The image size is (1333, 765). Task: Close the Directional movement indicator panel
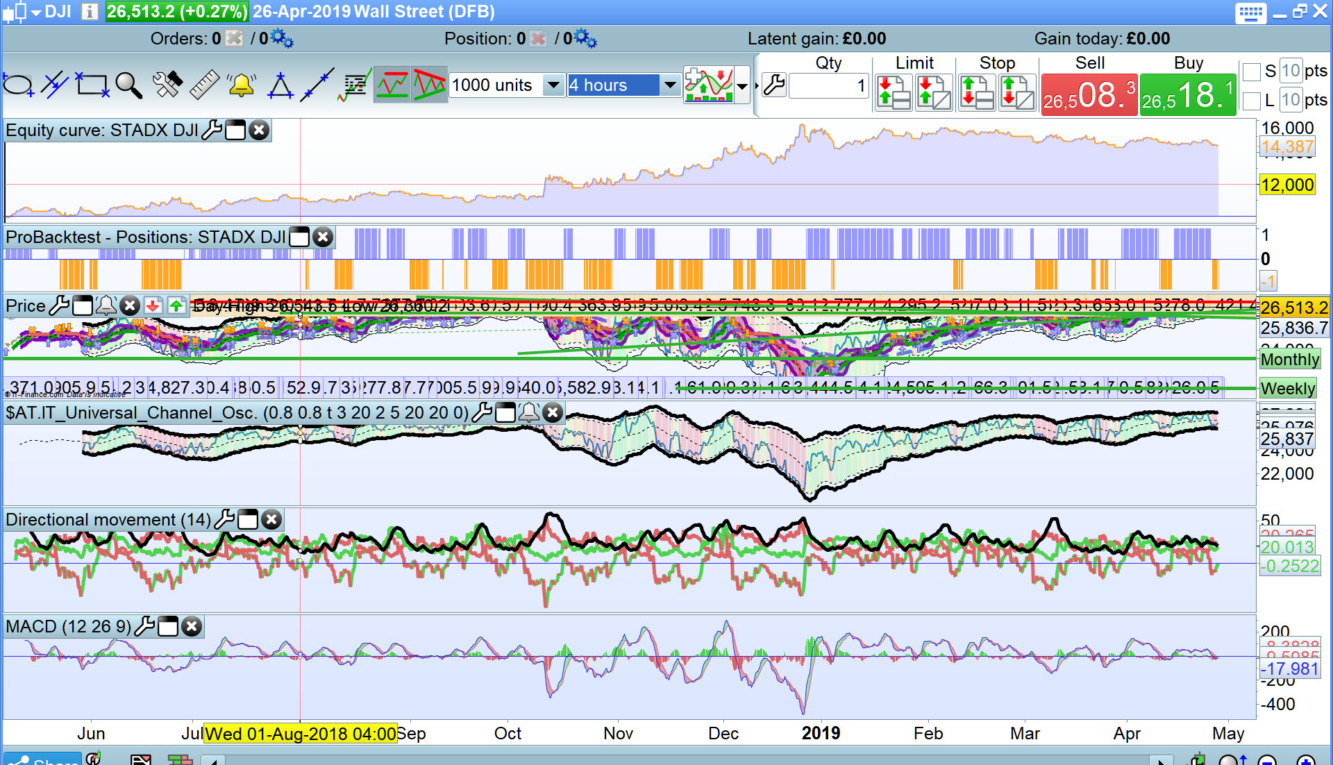(x=271, y=520)
